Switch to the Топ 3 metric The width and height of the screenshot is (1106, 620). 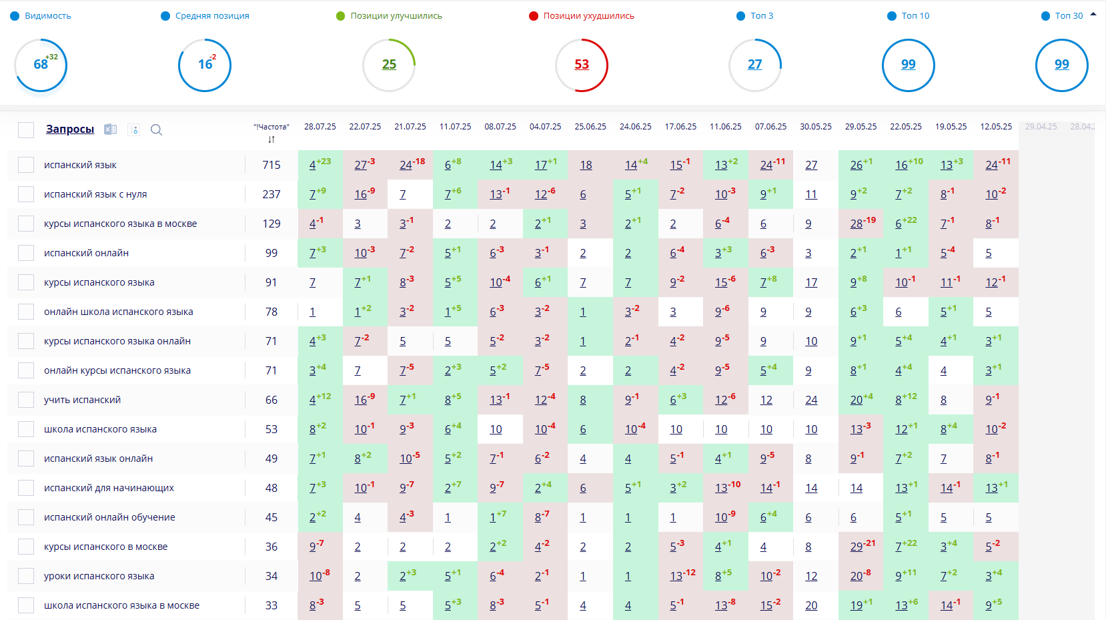click(x=761, y=16)
